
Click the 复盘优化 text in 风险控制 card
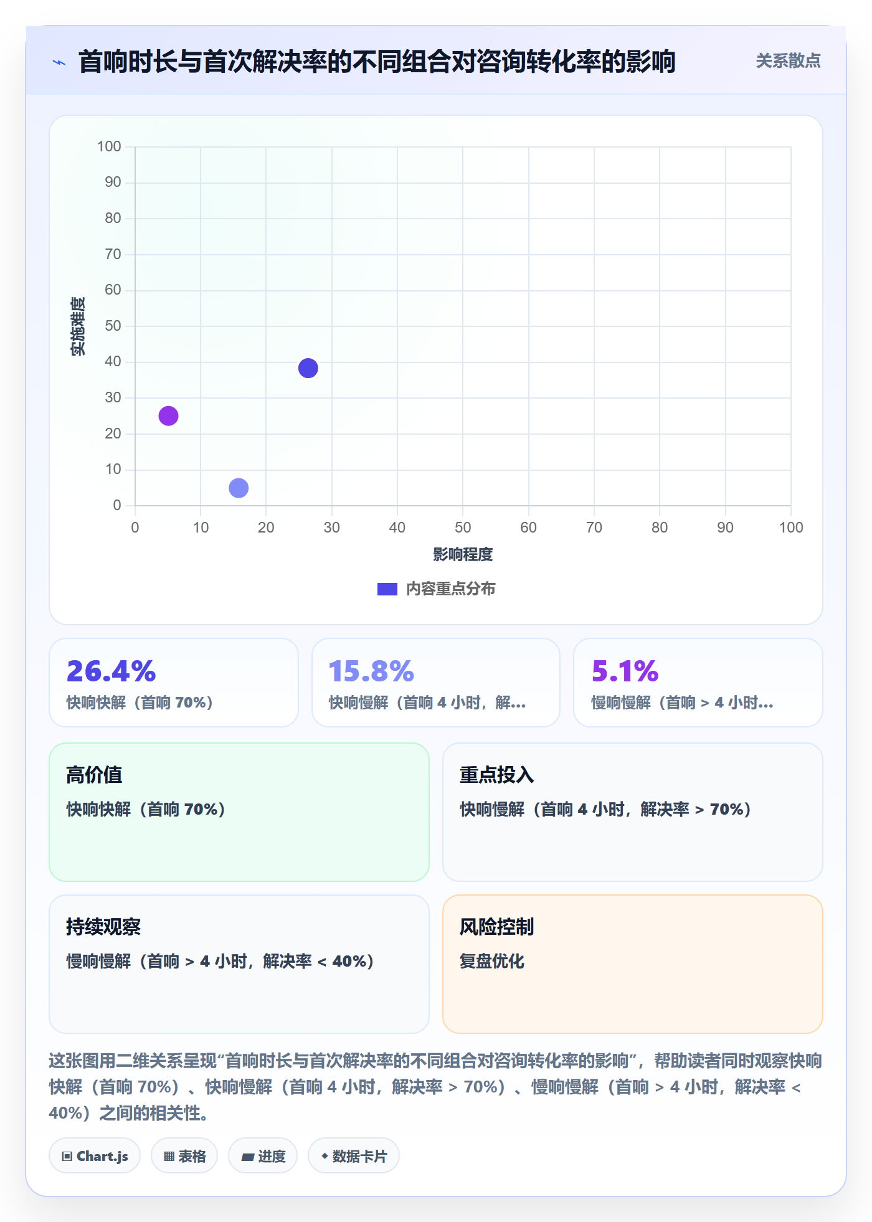(x=492, y=961)
